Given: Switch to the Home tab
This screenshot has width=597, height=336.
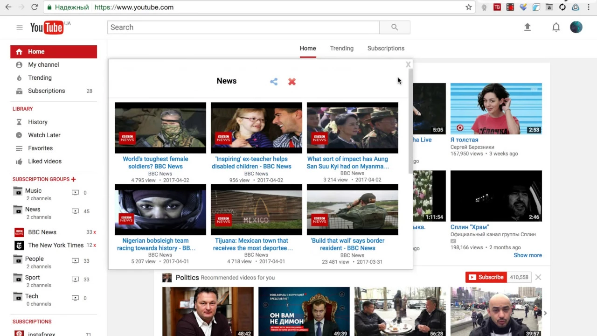Looking at the screenshot, I should tap(308, 49).
